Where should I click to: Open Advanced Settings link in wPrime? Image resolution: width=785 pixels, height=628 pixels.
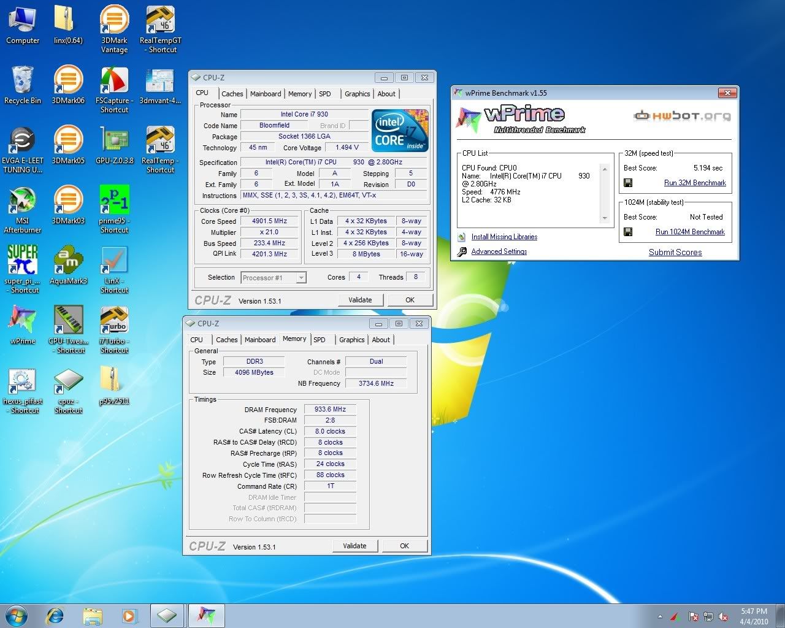point(499,251)
